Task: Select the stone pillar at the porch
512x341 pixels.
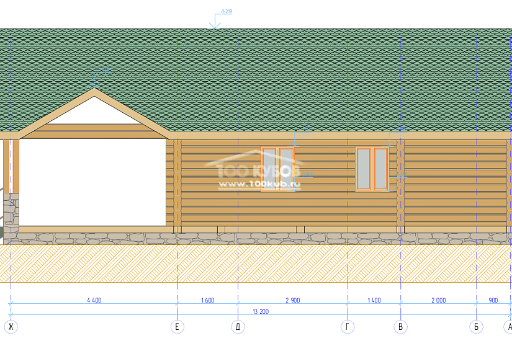Action: coord(11,212)
